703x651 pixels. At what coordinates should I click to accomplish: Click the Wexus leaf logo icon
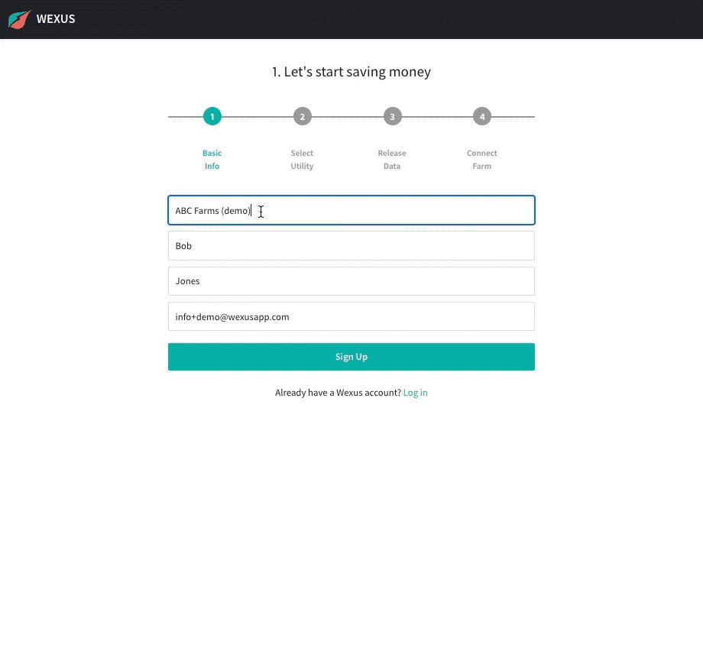tap(19, 19)
